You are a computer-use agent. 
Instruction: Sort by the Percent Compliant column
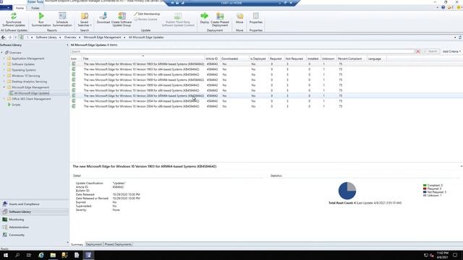pos(352,58)
